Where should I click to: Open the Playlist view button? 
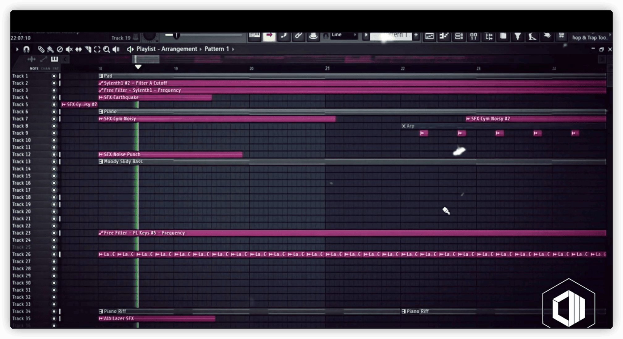pos(429,36)
